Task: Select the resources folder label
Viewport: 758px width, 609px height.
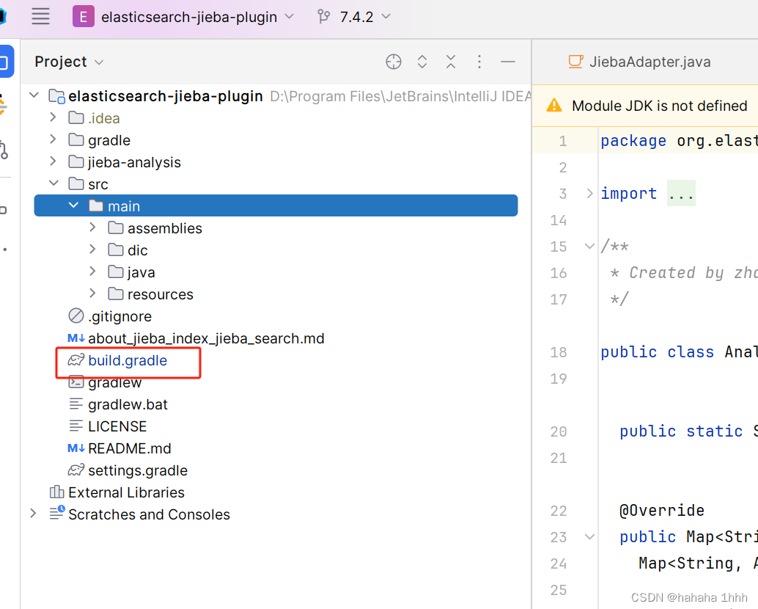Action: pos(161,294)
